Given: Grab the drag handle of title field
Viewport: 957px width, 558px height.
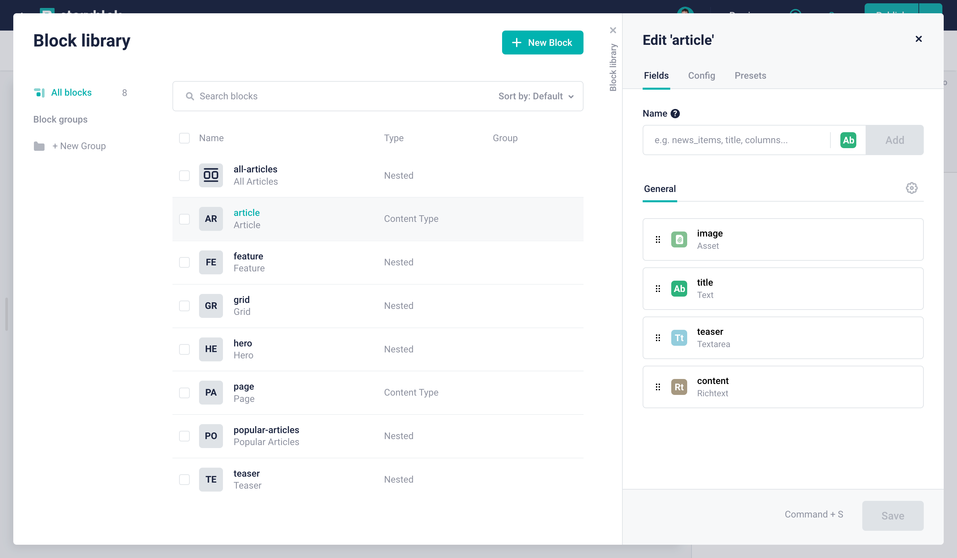Looking at the screenshot, I should point(658,289).
